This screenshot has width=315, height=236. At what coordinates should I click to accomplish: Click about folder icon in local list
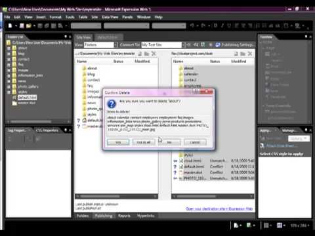(84, 68)
